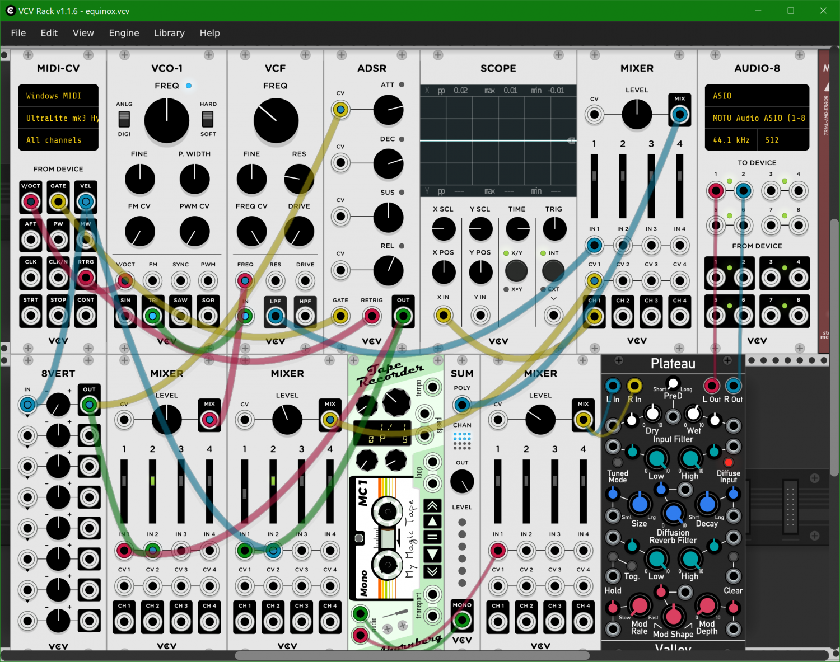Click the HPF output jack on VCF
840x662 pixels.
[305, 316]
